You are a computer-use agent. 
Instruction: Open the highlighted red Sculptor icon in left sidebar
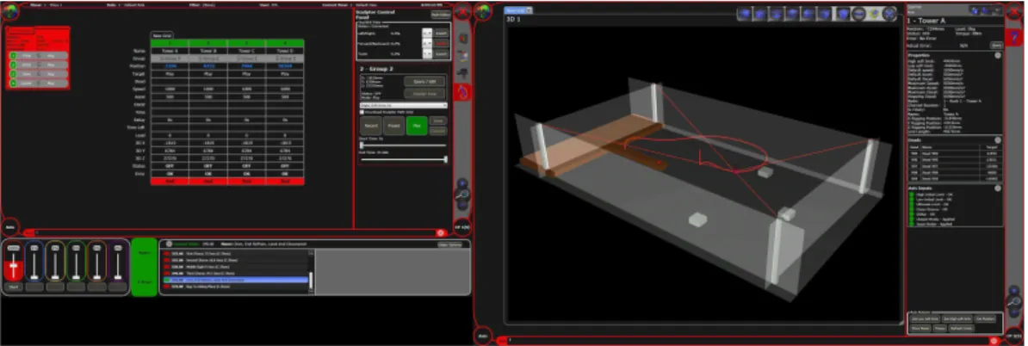[x=463, y=92]
